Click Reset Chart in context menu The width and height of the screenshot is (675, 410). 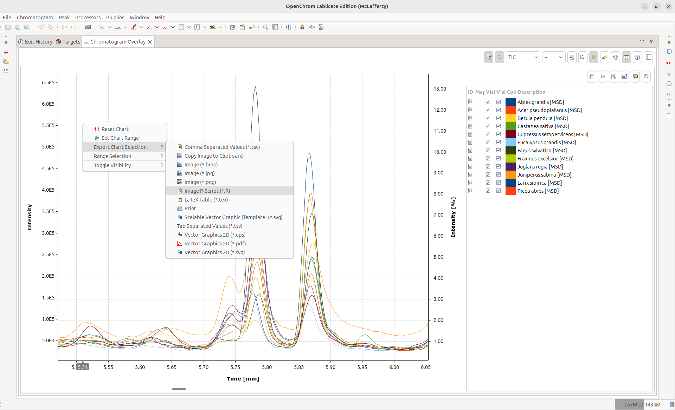point(115,129)
